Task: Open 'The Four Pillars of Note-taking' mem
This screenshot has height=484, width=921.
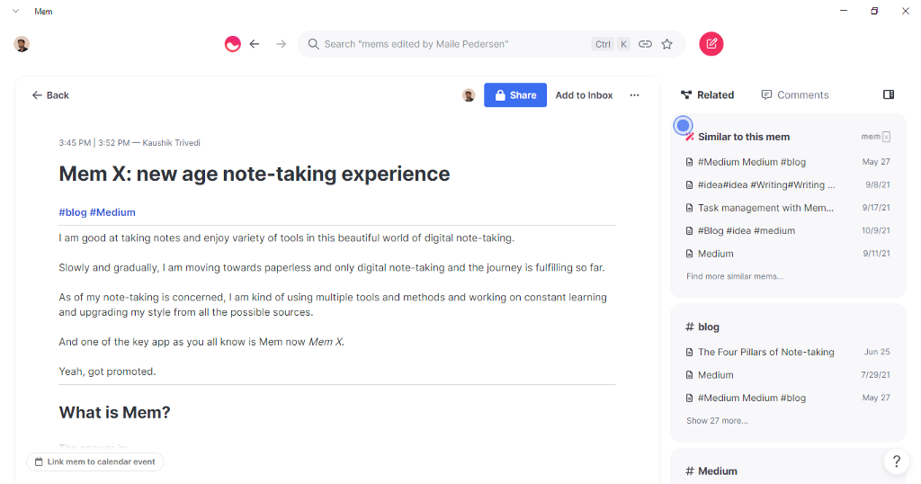Action: click(788, 352)
